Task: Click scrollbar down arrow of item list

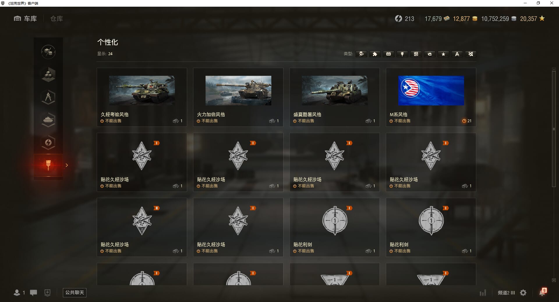Action: [x=554, y=280]
